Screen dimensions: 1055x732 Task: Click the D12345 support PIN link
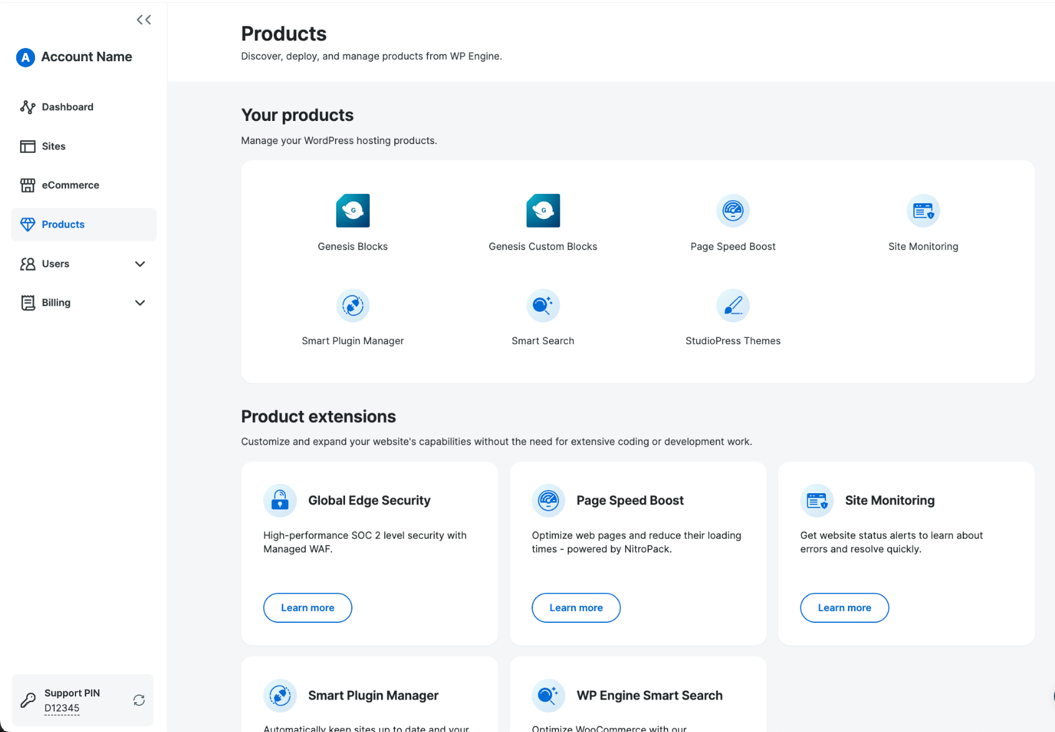62,708
